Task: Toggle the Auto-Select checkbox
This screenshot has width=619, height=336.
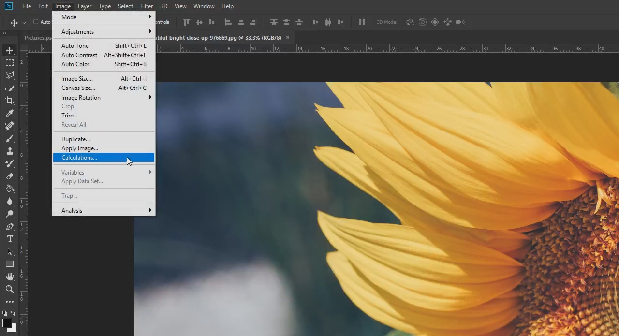Action: pyautogui.click(x=36, y=22)
